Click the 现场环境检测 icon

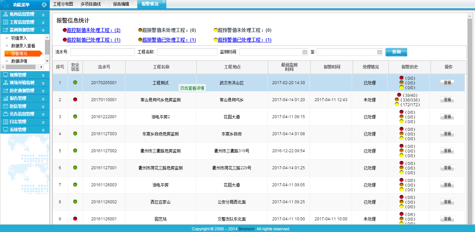[x=5, y=83]
